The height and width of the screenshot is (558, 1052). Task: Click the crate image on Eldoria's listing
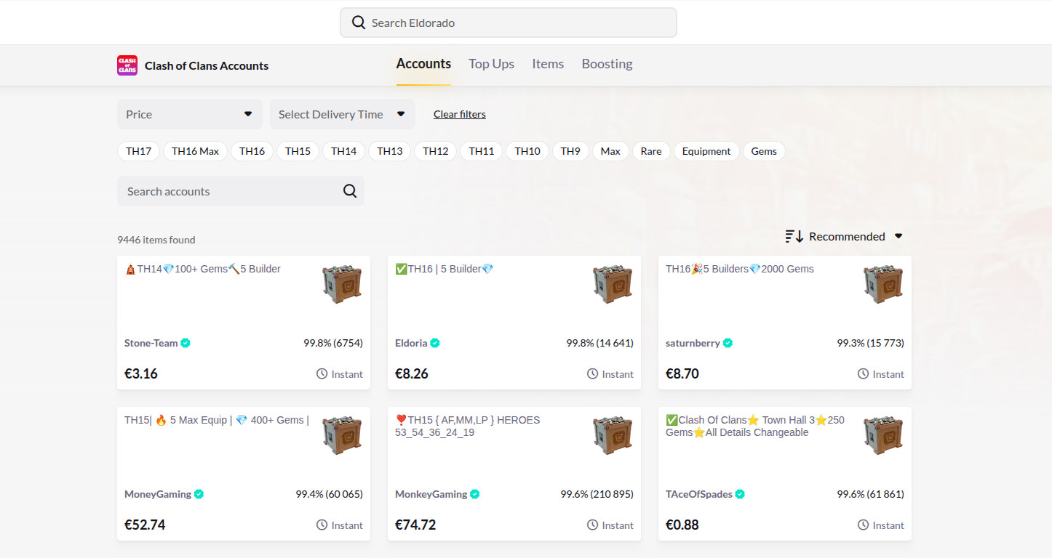613,284
